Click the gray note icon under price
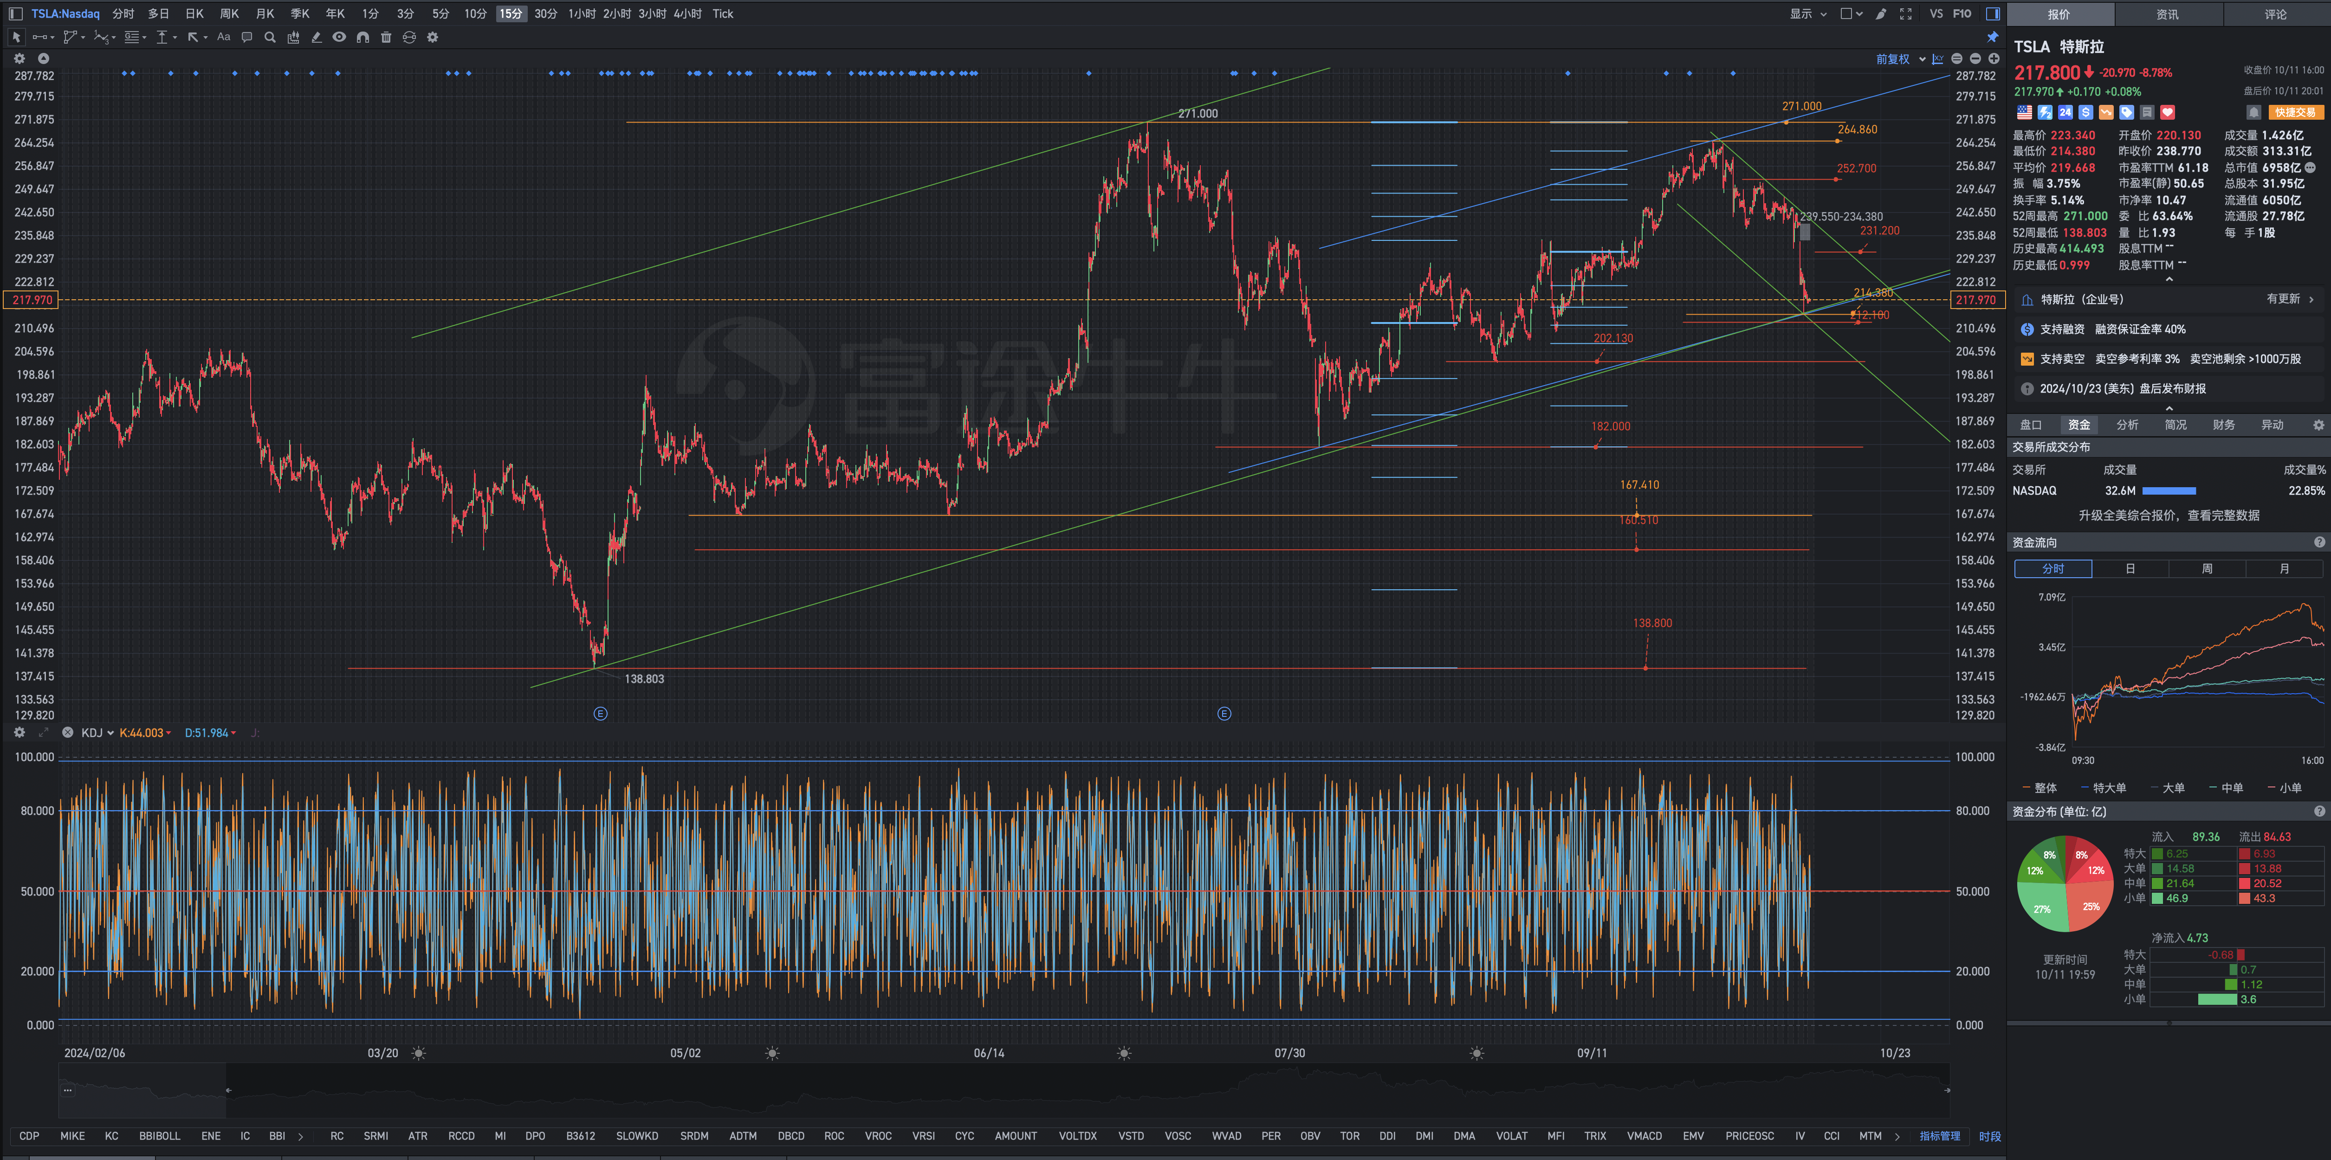The width and height of the screenshot is (2331, 1160). (2146, 112)
